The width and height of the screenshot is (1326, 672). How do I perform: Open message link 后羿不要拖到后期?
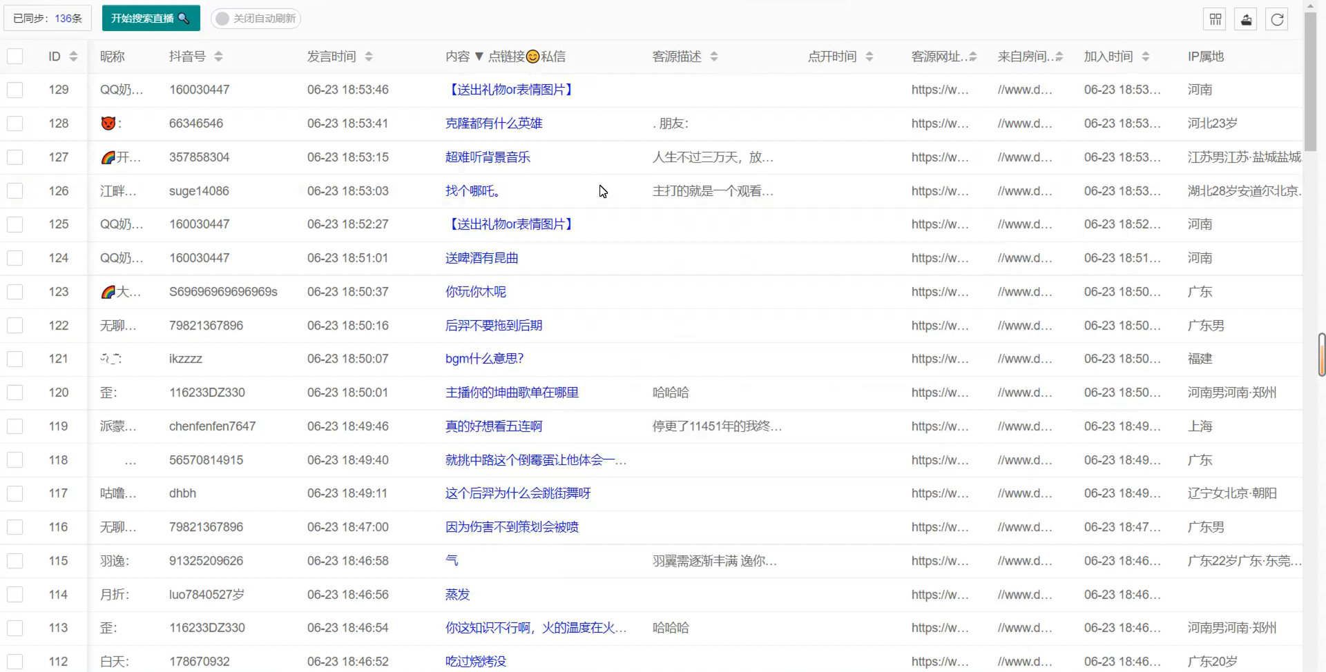pos(494,326)
